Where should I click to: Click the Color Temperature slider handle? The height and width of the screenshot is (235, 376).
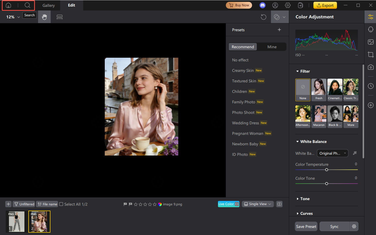click(327, 170)
